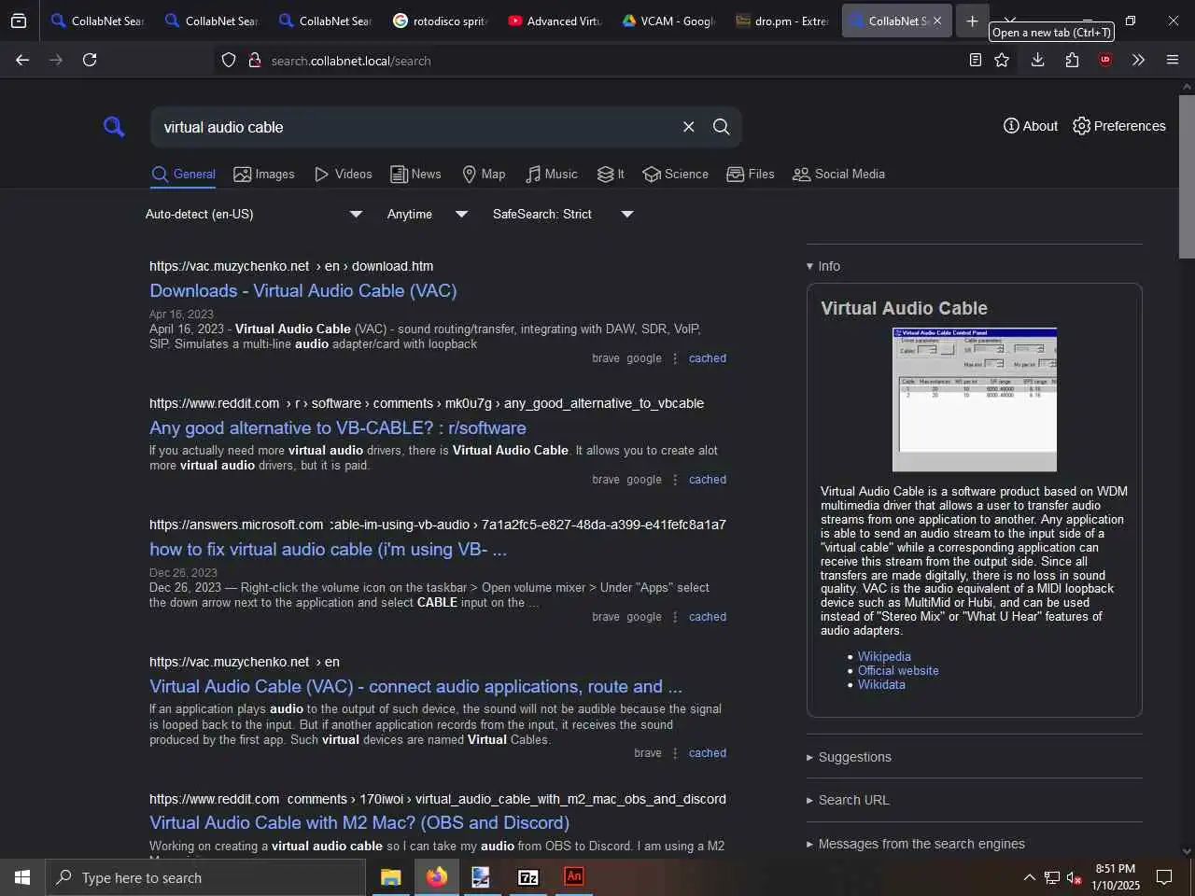The height and width of the screenshot is (896, 1195).
Task: Open Adobe Animate from taskbar
Action: coord(574,877)
